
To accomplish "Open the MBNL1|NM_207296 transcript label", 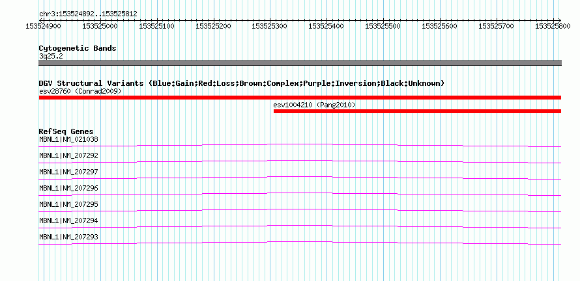I will pyautogui.click(x=69, y=189).
